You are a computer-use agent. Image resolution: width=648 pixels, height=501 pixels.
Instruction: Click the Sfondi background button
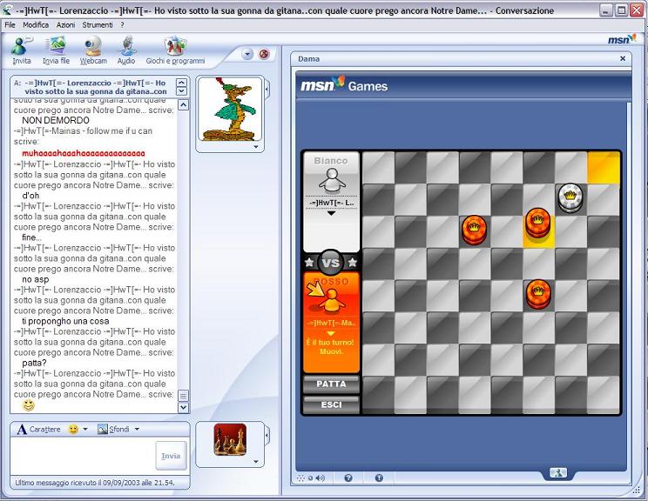[113, 429]
